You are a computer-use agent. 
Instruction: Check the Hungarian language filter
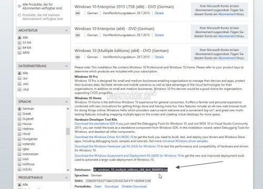(19, 139)
